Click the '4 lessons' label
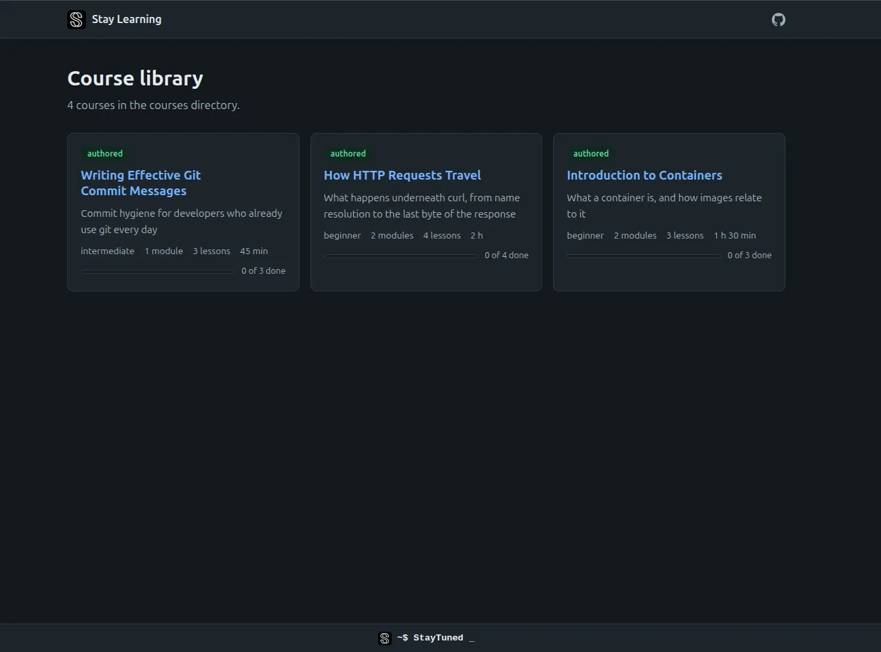881x652 pixels. click(x=442, y=235)
